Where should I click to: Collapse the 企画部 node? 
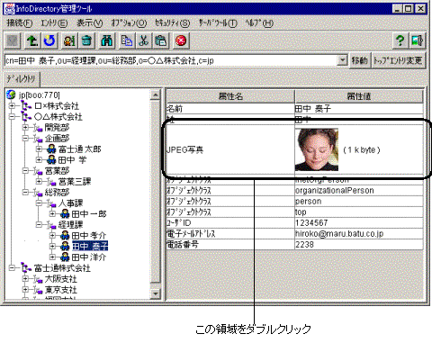click(25, 139)
